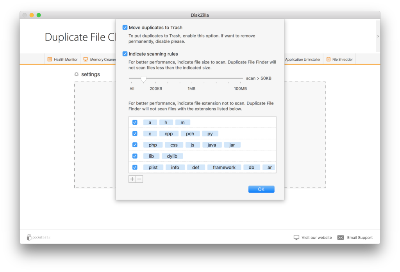Viewport: 400px width, 272px height.
Task: Click the Memory Cleaner tab icon
Action: click(86, 59)
